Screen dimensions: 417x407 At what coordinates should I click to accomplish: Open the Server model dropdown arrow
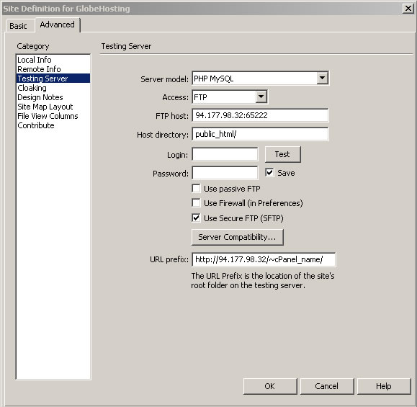click(x=322, y=79)
